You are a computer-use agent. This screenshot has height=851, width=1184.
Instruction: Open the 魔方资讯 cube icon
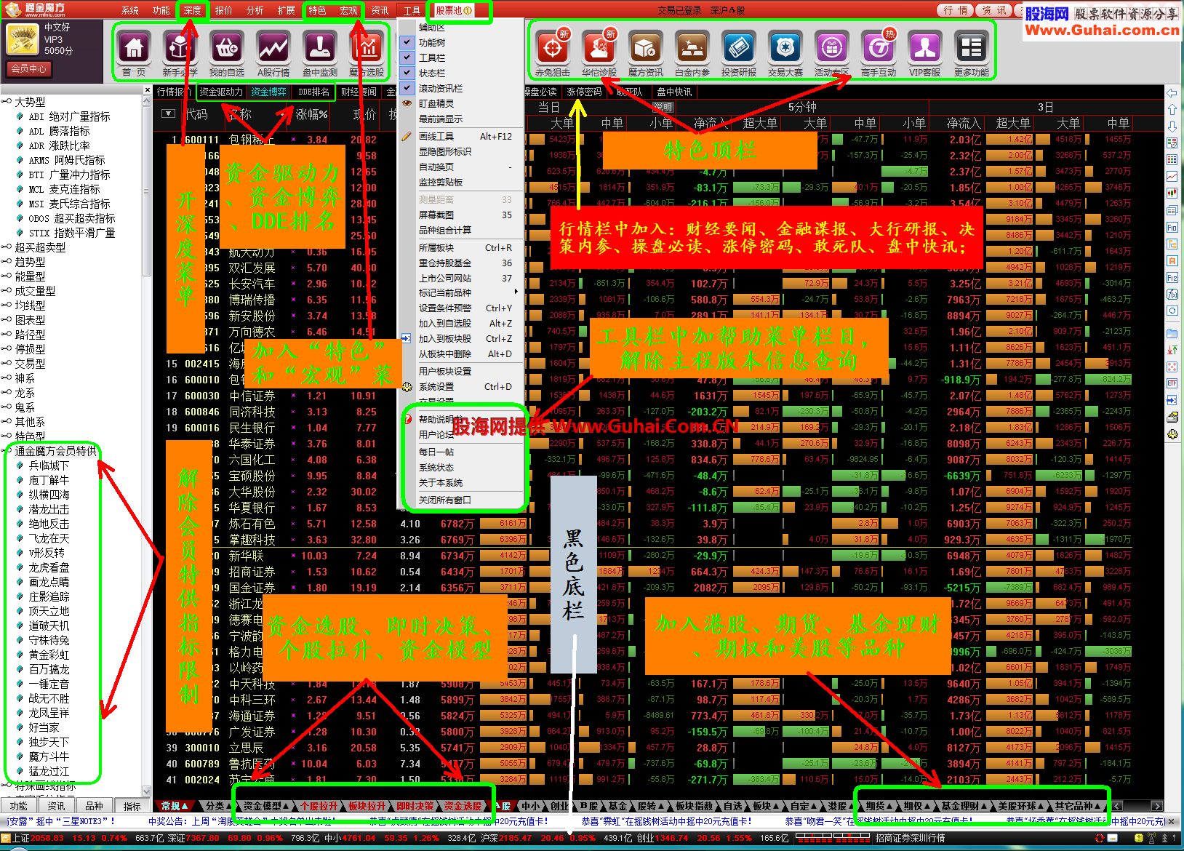646,49
